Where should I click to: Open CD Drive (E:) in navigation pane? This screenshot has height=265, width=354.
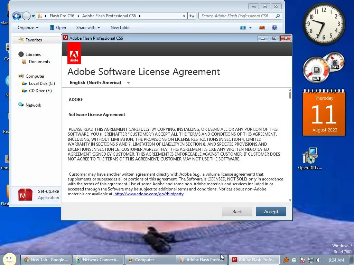tap(40, 91)
